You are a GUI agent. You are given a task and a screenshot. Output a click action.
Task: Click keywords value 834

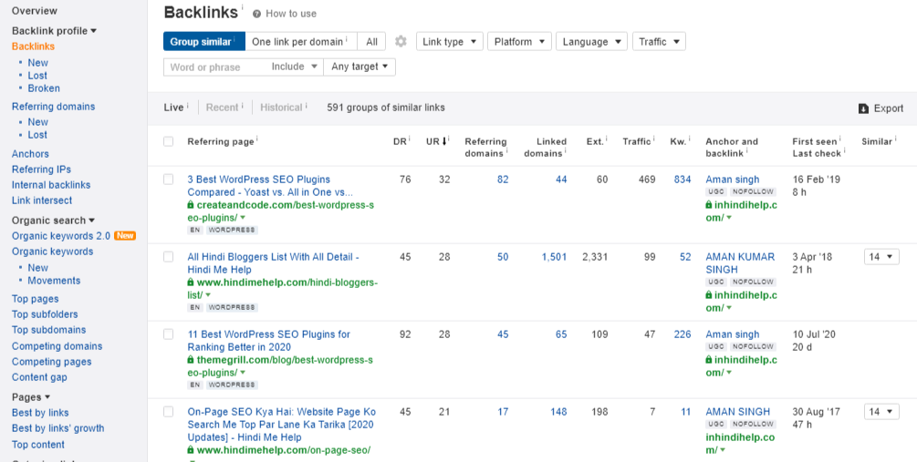click(682, 180)
